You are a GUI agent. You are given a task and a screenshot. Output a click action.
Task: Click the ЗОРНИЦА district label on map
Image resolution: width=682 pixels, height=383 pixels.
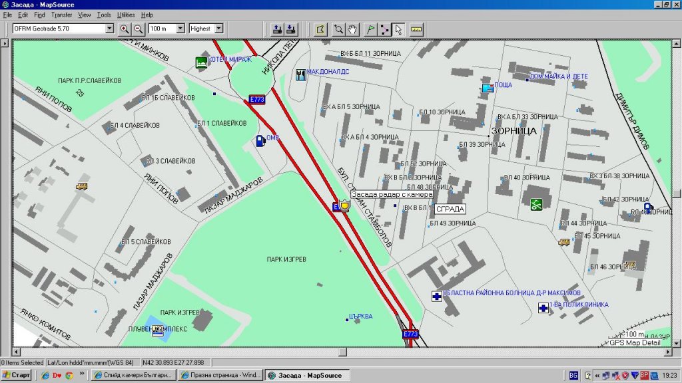coord(513,131)
